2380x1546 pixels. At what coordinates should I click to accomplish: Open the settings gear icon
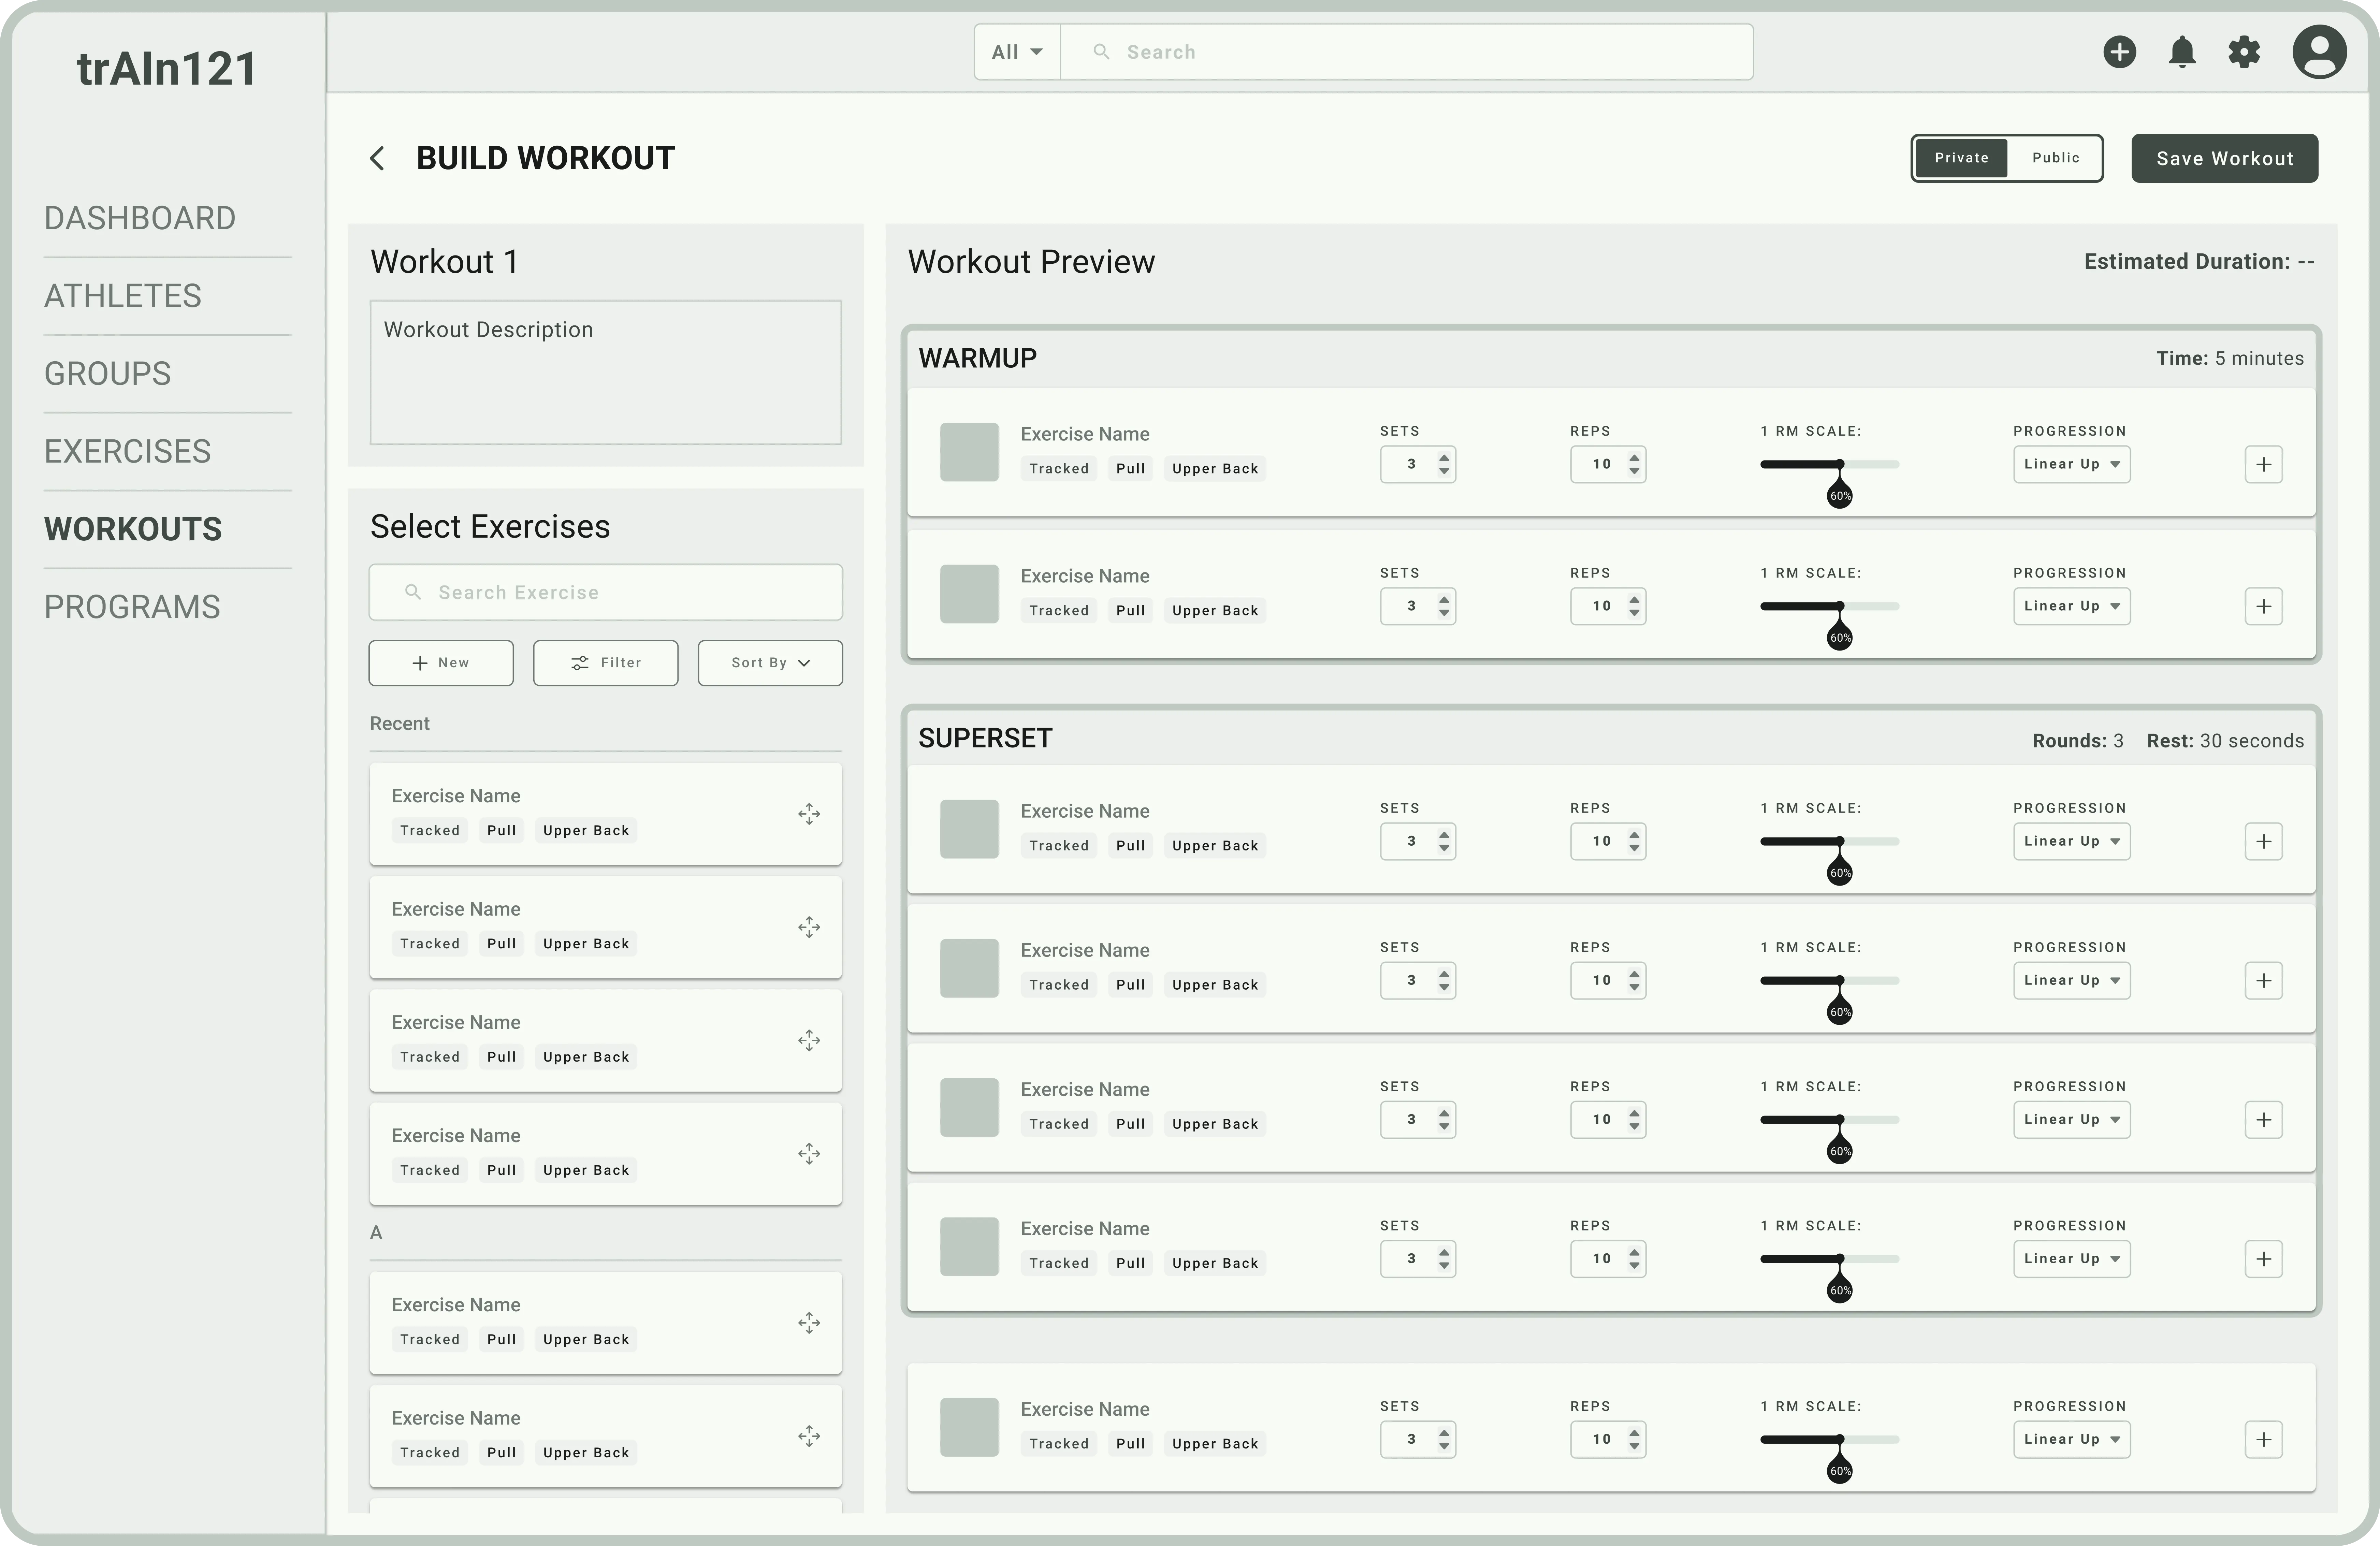[x=2244, y=52]
